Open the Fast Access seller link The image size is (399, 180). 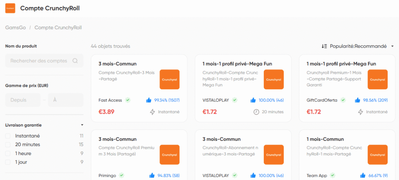tap(110, 100)
